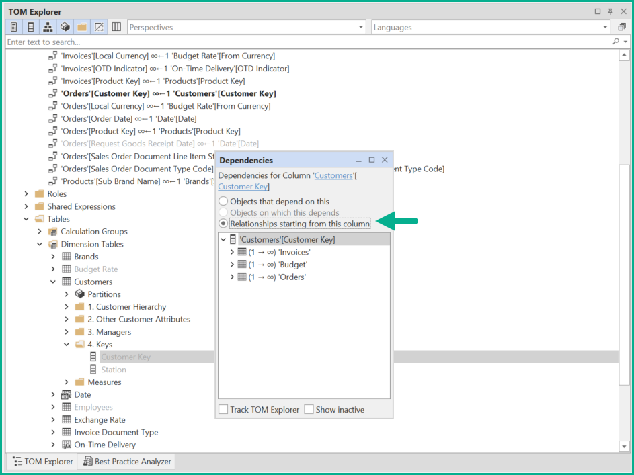Toggle the Measures filter icon in the toolbar

(x=13, y=27)
